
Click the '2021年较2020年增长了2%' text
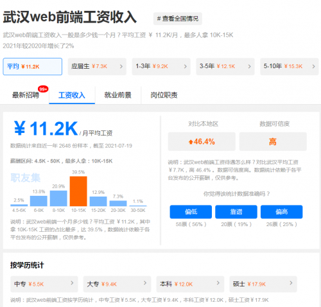pyautogui.click(x=39, y=46)
